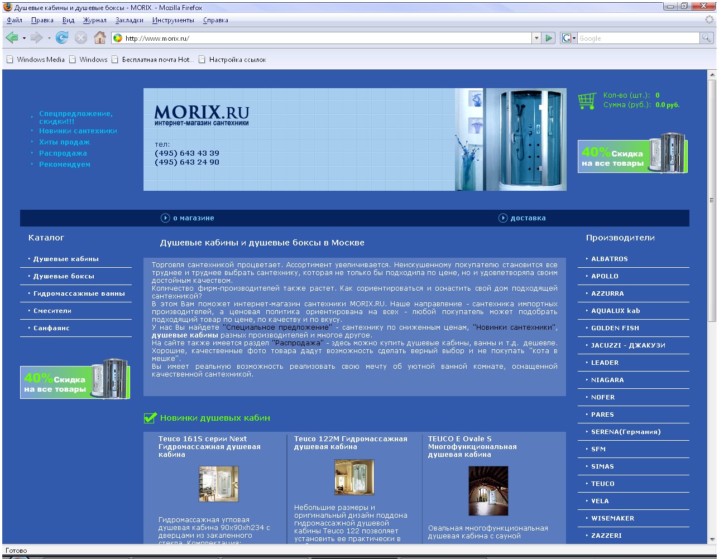Open the Teuco 122M product thumbnail
Screen dimensions: 719x559
[354, 477]
